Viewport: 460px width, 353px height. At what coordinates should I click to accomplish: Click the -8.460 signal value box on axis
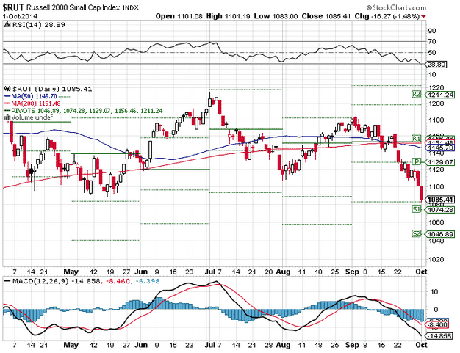click(x=437, y=325)
